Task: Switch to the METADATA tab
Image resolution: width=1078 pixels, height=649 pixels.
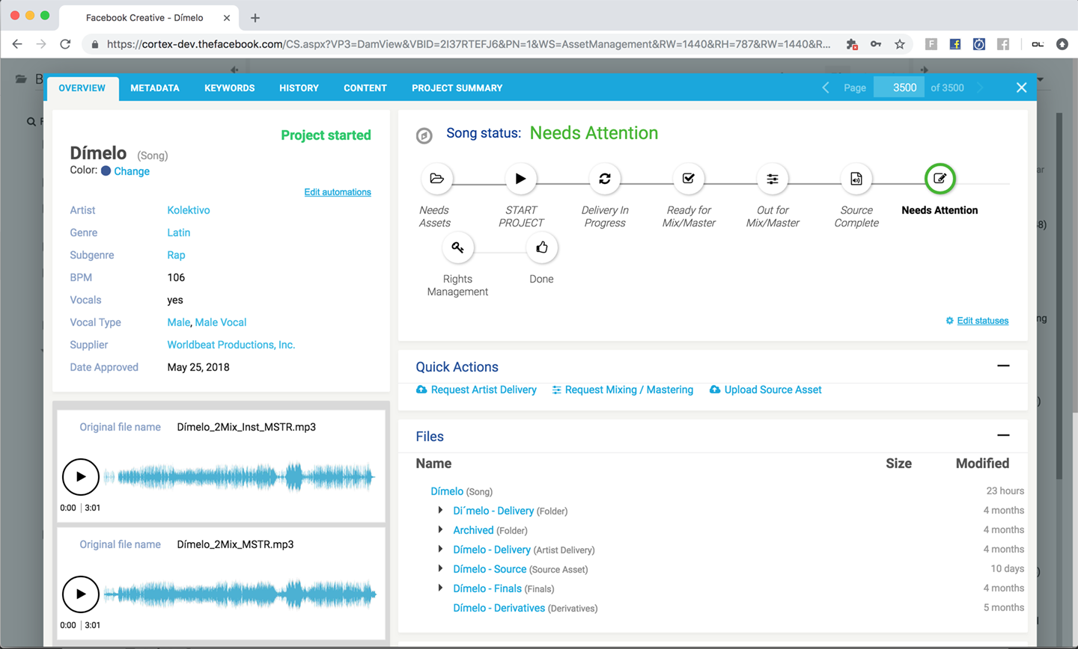Action: click(155, 88)
